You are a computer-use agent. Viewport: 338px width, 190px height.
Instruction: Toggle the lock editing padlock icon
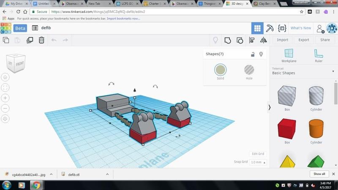[x=253, y=54]
